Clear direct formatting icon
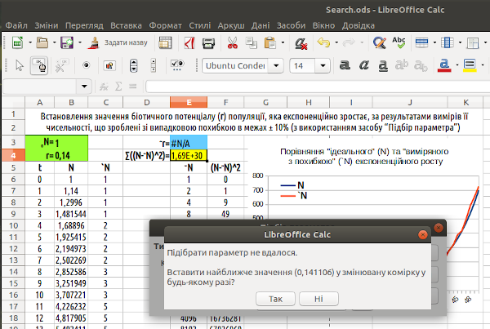Screen dimensions: 490x329 [301, 43]
